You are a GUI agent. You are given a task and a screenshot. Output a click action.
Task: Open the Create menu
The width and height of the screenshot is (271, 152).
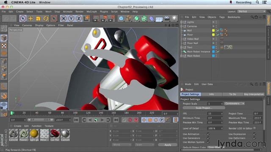[x=20, y=11]
